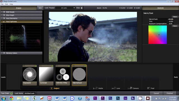Open the second Word taskbar icon
This screenshot has height=101, width=179.
(65, 98)
